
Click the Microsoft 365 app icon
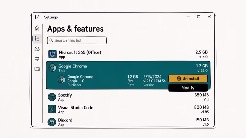tap(52, 54)
